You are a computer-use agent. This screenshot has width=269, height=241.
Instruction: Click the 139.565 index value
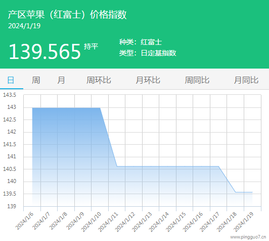click(44, 51)
